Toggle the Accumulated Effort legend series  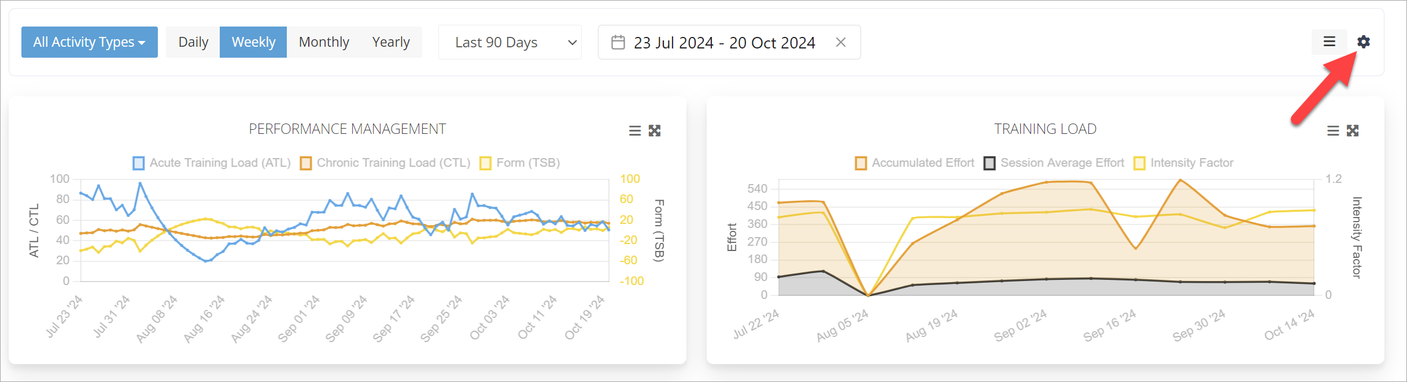pos(915,163)
